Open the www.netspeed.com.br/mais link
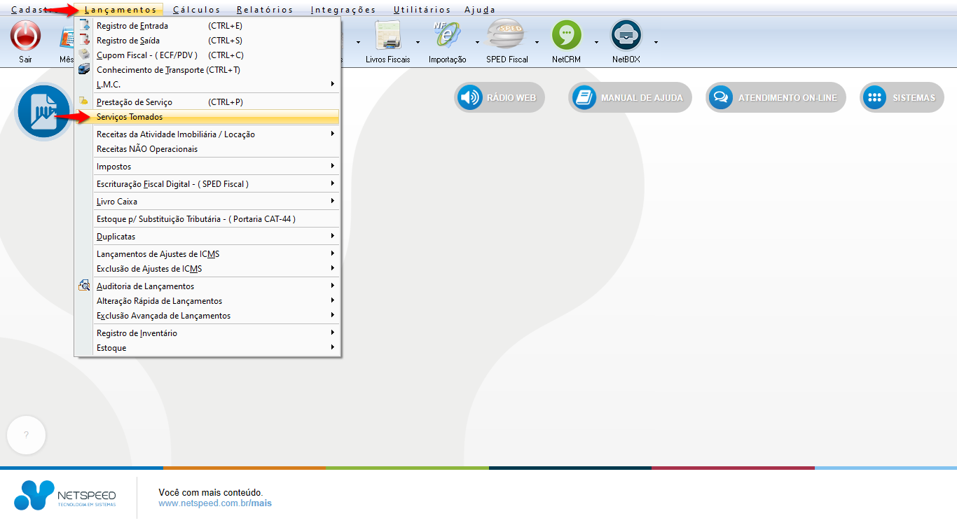Image resolution: width=957 pixels, height=523 pixels. (215, 503)
